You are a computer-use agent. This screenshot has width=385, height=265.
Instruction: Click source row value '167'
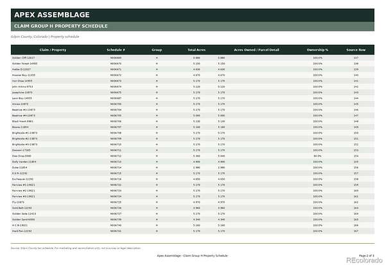pyautogui.click(x=356, y=231)
